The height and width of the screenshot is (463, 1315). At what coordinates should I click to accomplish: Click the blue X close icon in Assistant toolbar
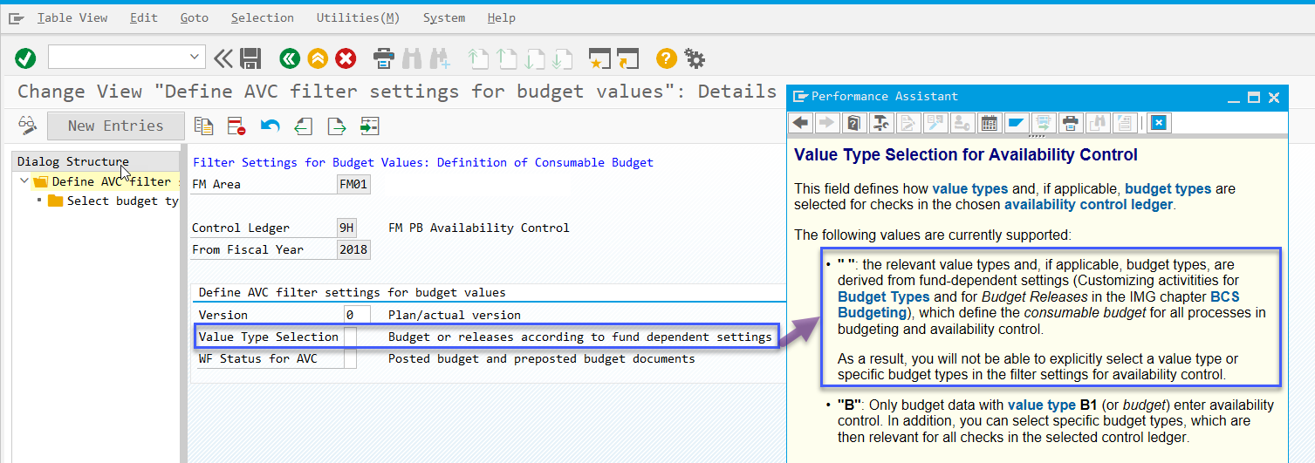point(1158,123)
